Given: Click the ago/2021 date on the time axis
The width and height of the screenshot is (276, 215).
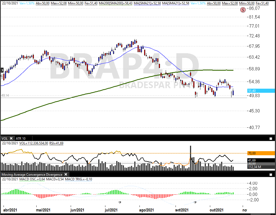Looking at the screenshot, I should click(147, 210).
